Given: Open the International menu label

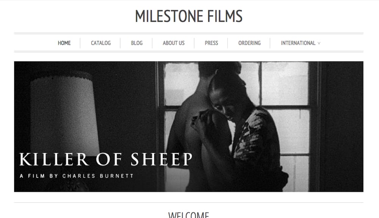Looking at the screenshot, I should 298,43.
